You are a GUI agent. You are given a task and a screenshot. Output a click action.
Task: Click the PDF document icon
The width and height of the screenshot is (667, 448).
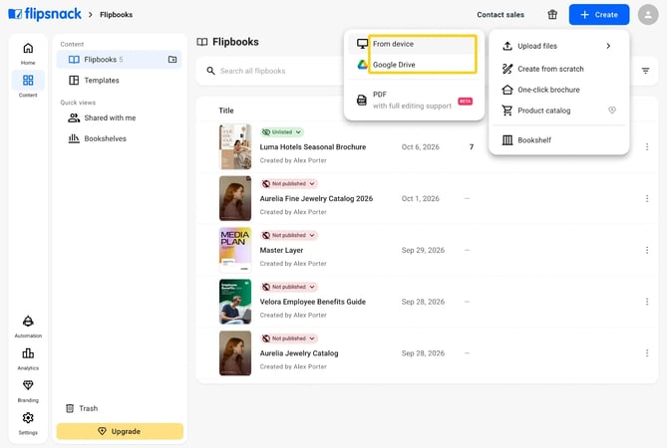(361, 101)
